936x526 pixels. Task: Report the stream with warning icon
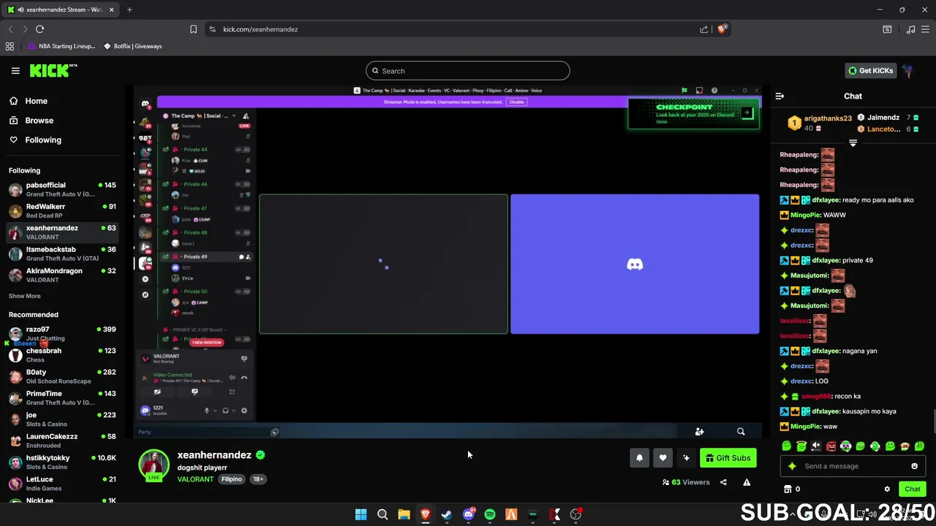tap(747, 482)
